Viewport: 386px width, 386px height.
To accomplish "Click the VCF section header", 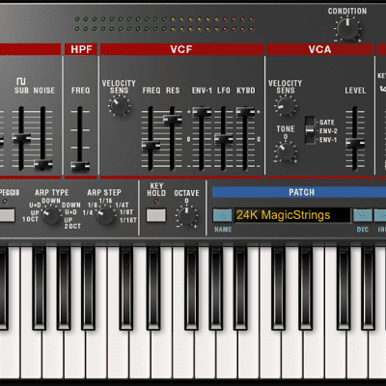I will pyautogui.click(x=181, y=49).
